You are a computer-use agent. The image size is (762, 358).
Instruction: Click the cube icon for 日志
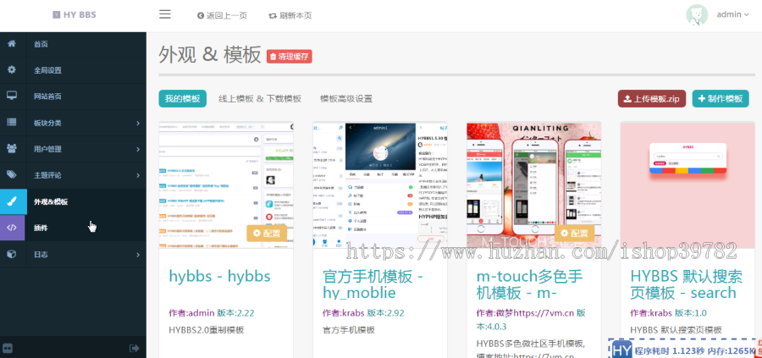coord(12,254)
